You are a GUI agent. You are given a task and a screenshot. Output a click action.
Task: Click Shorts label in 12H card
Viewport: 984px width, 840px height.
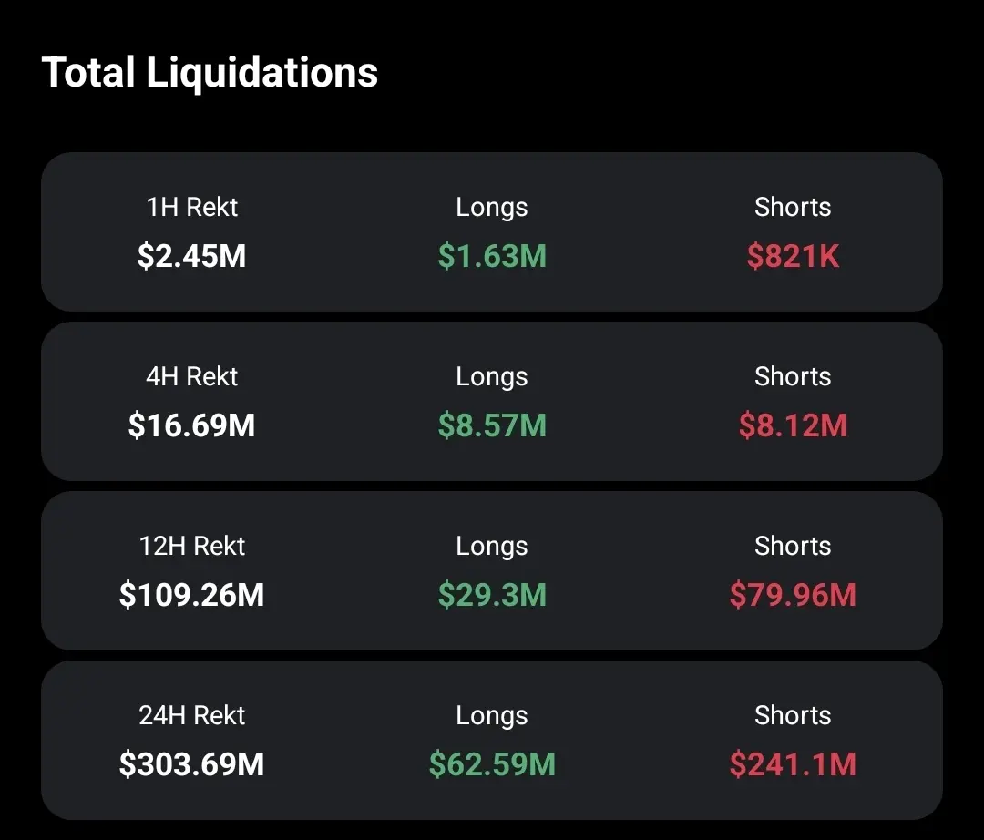[793, 547]
